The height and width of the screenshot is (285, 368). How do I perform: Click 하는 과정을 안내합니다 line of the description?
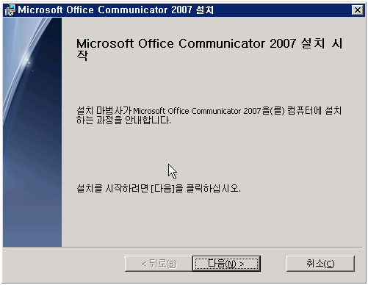click(x=123, y=120)
